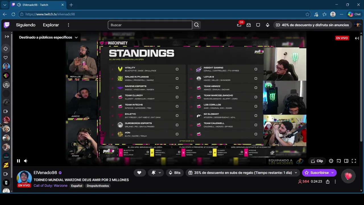Open the user profile avatar menu
Viewport: 364px width, 205px height.
tap(358, 25)
